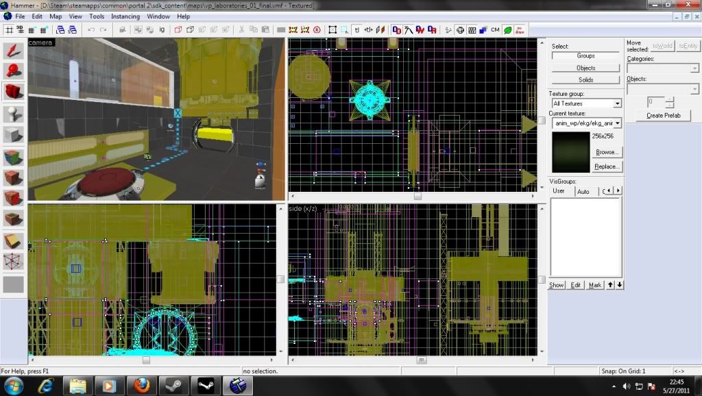Click the overlapping blue squares icon

click(483, 30)
